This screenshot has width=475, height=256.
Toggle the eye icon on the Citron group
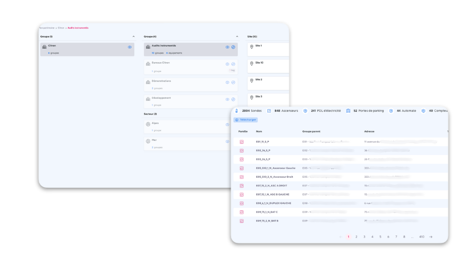click(130, 47)
